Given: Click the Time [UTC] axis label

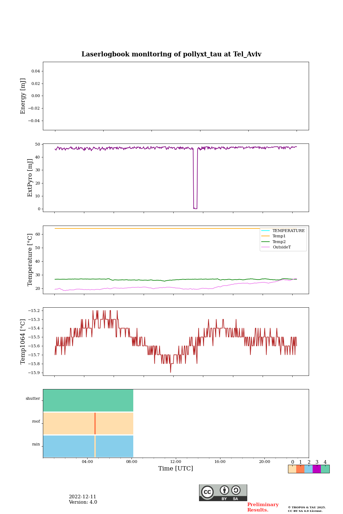Looking at the screenshot, I should coord(176,468).
